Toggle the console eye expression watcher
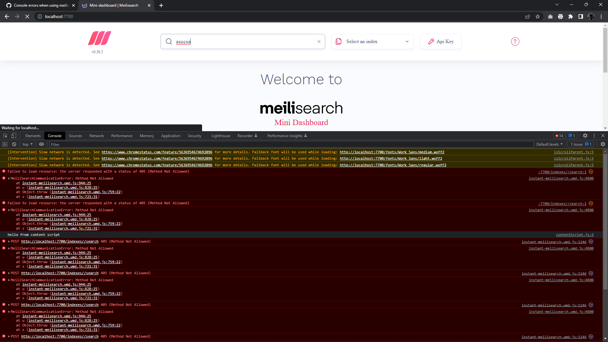 (41, 144)
